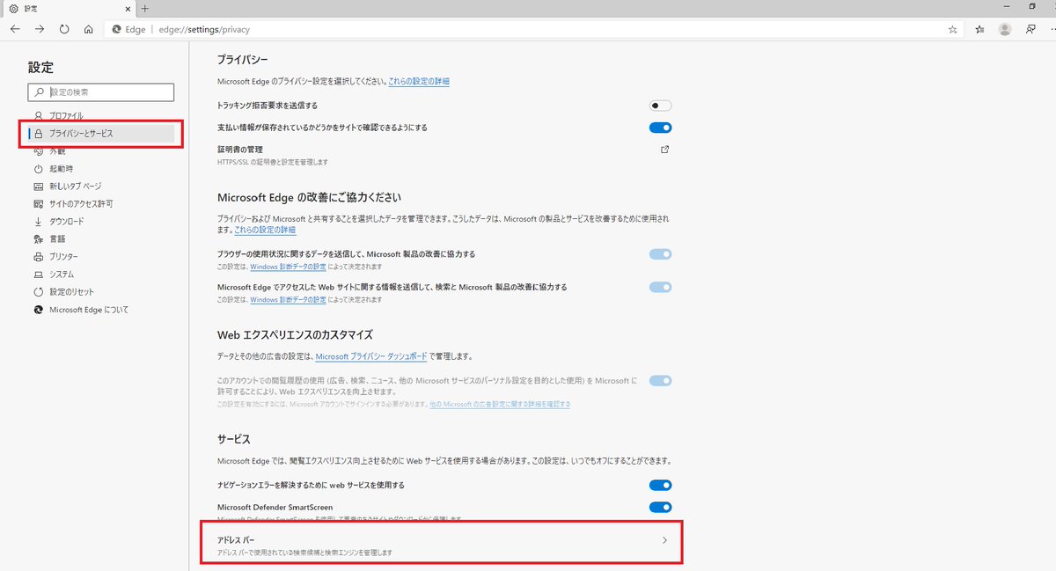Click the power icon for 起動時
1056x571 pixels.
click(38, 168)
